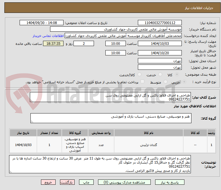Select the 'جزیی' purchase type radio
Image resolution: width=221 pixels, height=190 pixels.
point(184,82)
